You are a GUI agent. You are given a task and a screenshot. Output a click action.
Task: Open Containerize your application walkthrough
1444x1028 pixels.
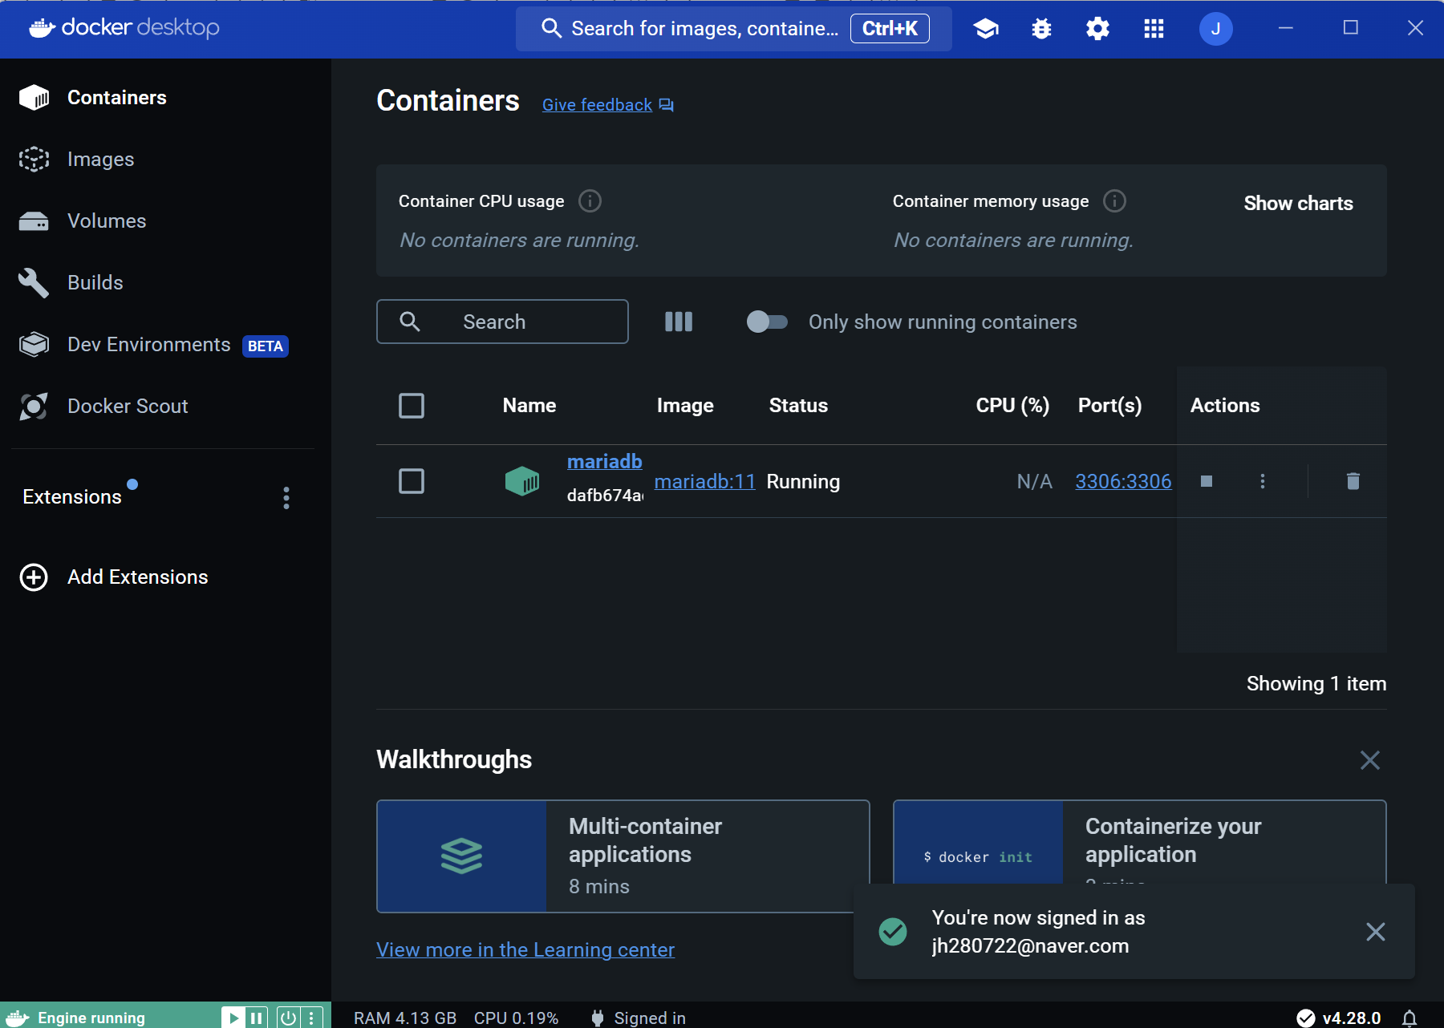click(x=1139, y=842)
